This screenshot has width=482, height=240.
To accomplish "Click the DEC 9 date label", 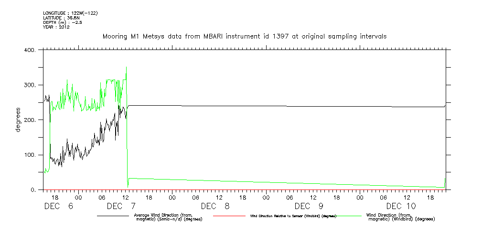I will tap(309, 206).
